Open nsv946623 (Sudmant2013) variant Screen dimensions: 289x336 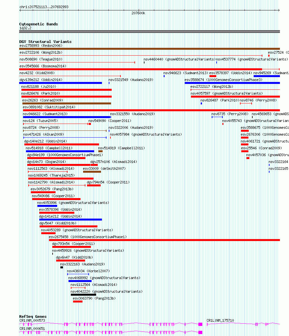[x=186, y=73]
